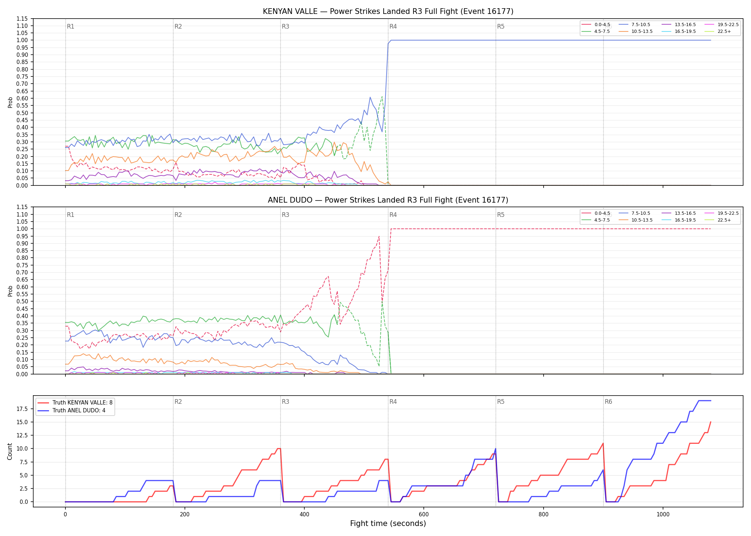Click the R5 round marker in the KENYAN VALLE chart
Image resolution: width=751 pixels, height=536 pixels.
point(501,26)
